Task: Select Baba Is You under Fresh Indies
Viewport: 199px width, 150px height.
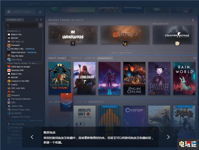Action: pos(16,74)
